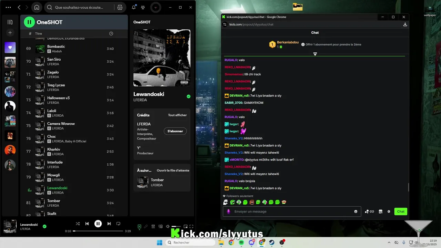Select the Treg Lycee track

click(x=74, y=87)
